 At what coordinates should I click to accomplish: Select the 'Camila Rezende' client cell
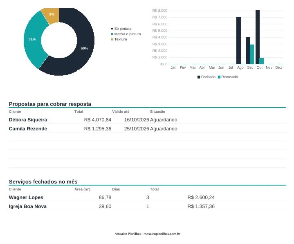[x=28, y=129]
